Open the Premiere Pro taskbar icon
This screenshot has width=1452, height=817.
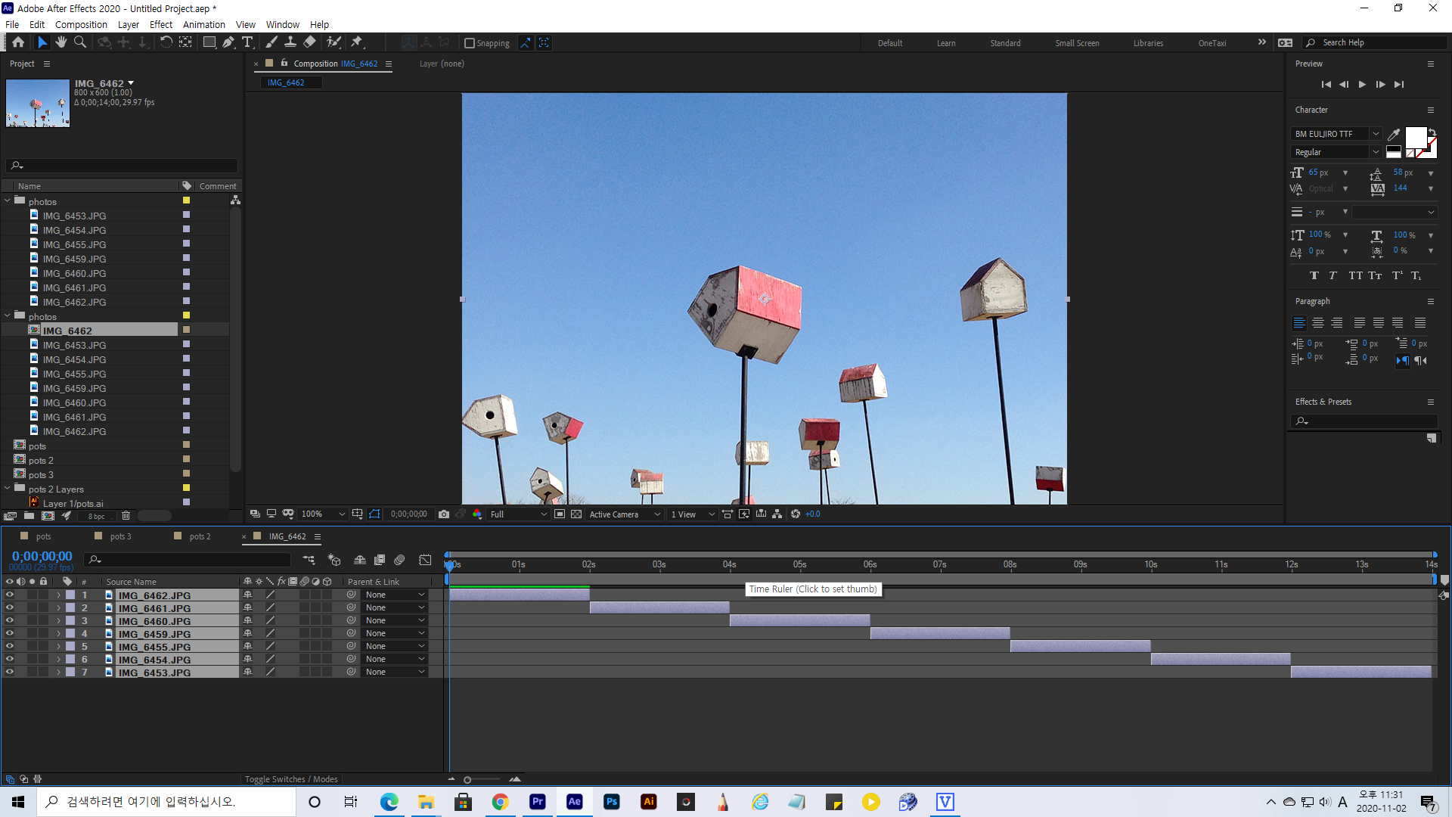click(538, 802)
